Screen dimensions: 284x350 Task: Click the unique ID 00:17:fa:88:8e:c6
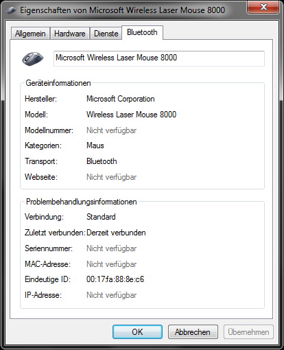115,279
